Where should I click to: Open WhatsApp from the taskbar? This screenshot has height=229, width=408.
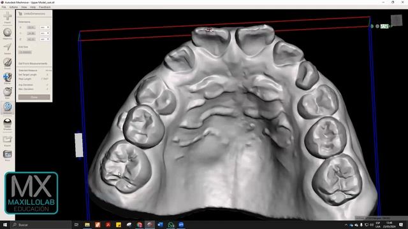click(171, 225)
